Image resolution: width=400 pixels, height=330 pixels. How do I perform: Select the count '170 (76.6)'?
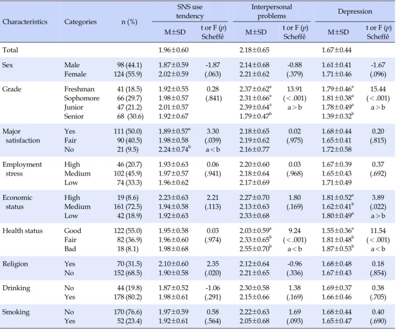(x=128, y=312)
